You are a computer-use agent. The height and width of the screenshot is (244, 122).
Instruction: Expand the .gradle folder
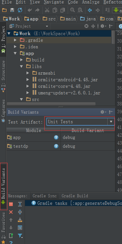[x=15, y=40]
